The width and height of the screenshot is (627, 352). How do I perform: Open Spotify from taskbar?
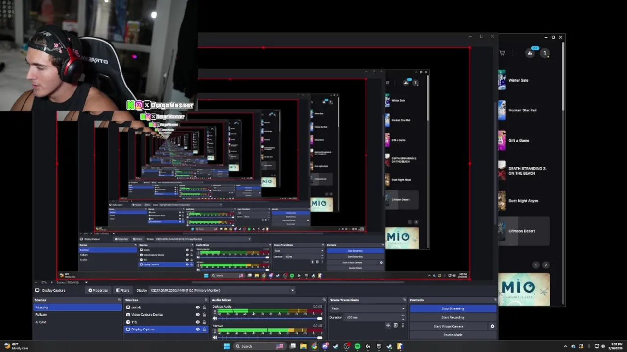pyautogui.click(x=357, y=346)
